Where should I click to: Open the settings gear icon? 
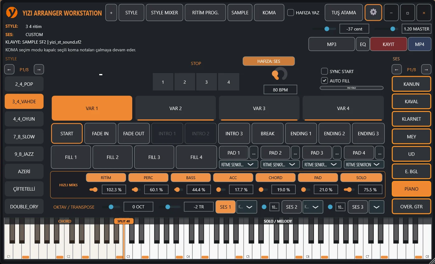(373, 12)
